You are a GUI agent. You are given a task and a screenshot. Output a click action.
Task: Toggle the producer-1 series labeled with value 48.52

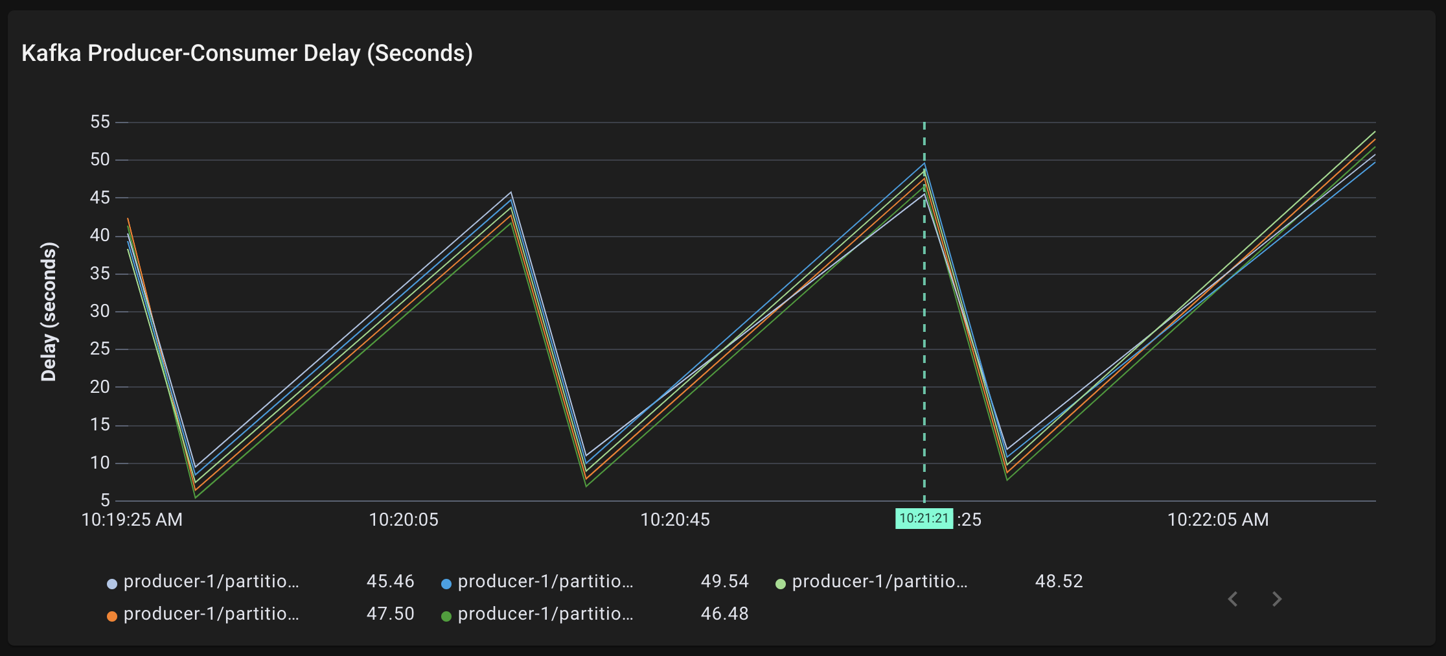click(x=880, y=581)
